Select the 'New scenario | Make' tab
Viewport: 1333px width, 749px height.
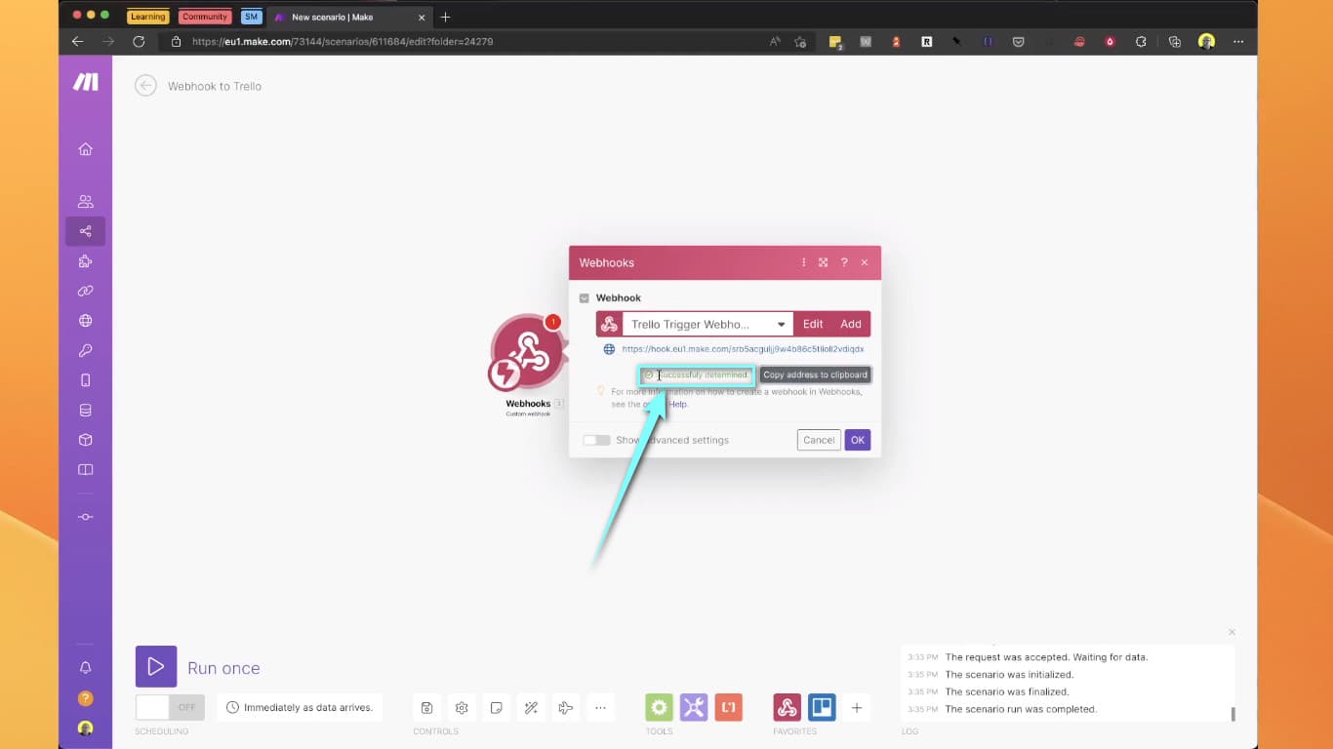pos(349,17)
